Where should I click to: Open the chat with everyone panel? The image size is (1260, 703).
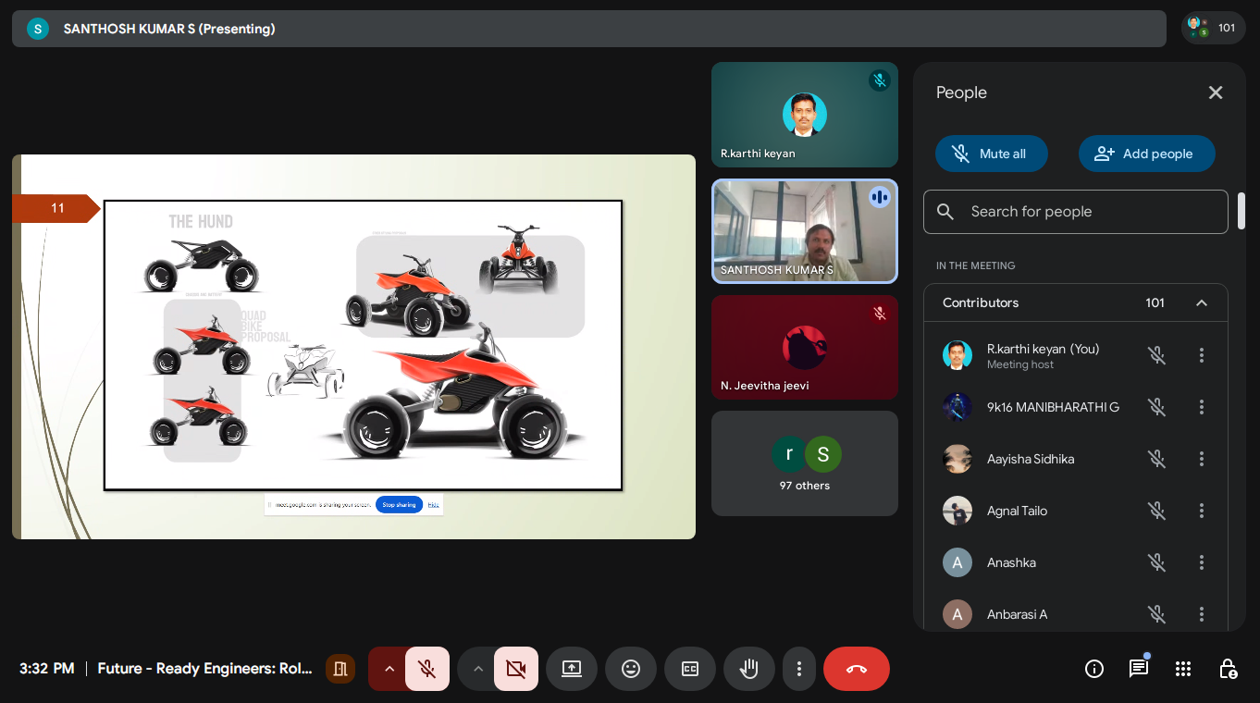tap(1139, 669)
